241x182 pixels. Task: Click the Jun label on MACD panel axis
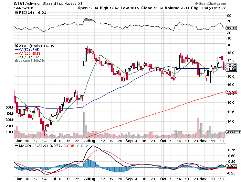(19, 179)
